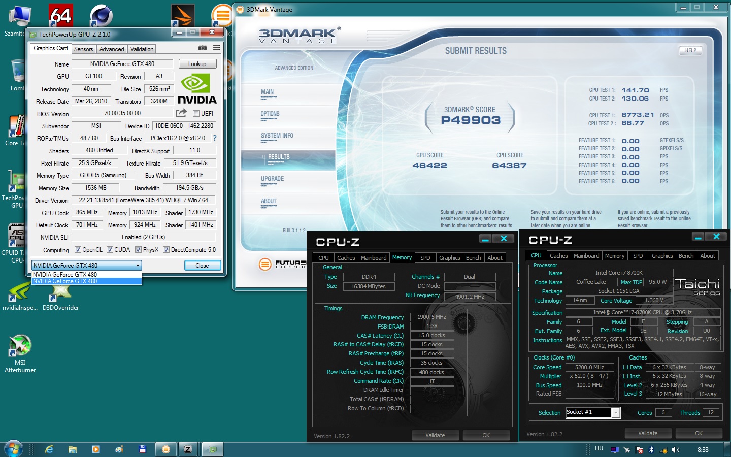
Task: Switch to the Validation tab in GPU-Z
Action: 142,49
